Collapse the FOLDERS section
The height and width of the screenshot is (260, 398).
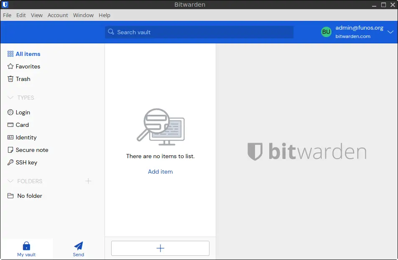[10, 181]
